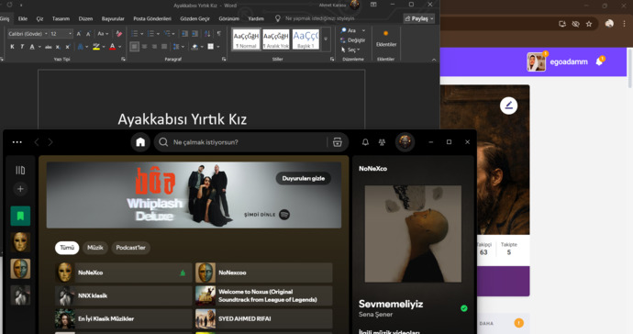The image size is (633, 334).
Task: Toggle underline formatting in Word
Action: click(32, 47)
